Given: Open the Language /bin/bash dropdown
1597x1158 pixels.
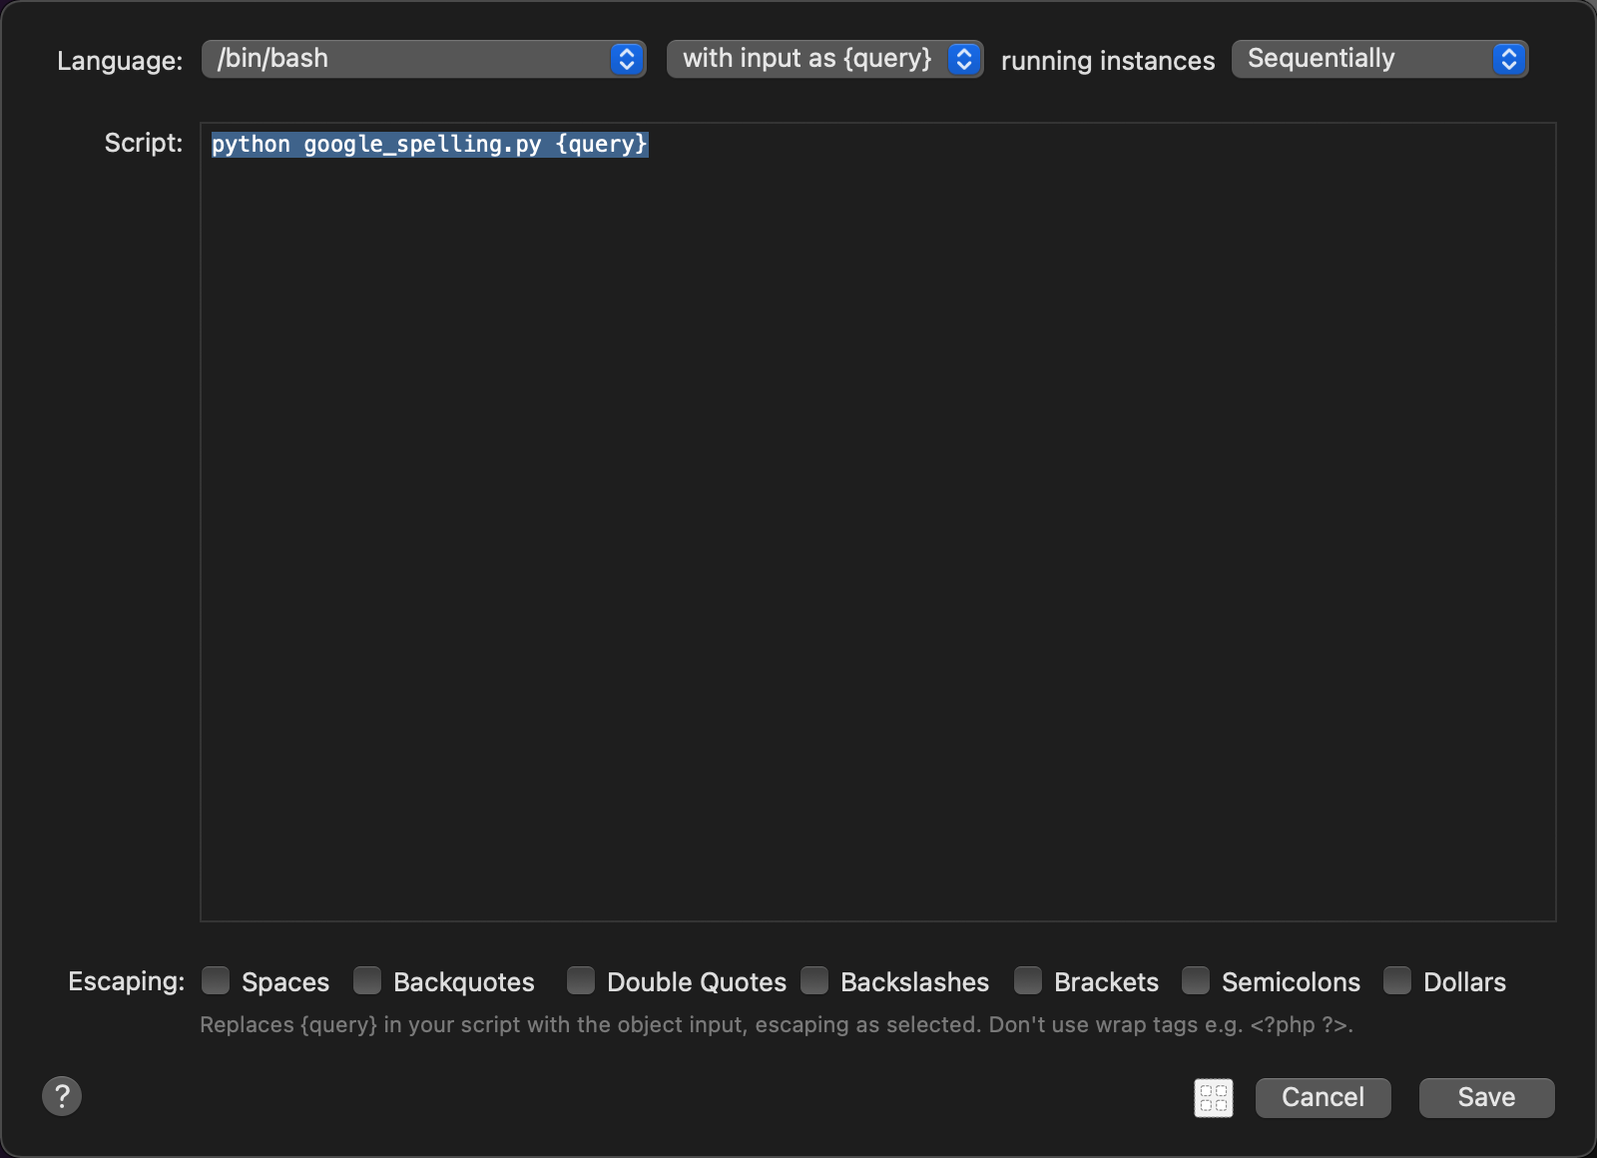Looking at the screenshot, I should [x=409, y=59].
